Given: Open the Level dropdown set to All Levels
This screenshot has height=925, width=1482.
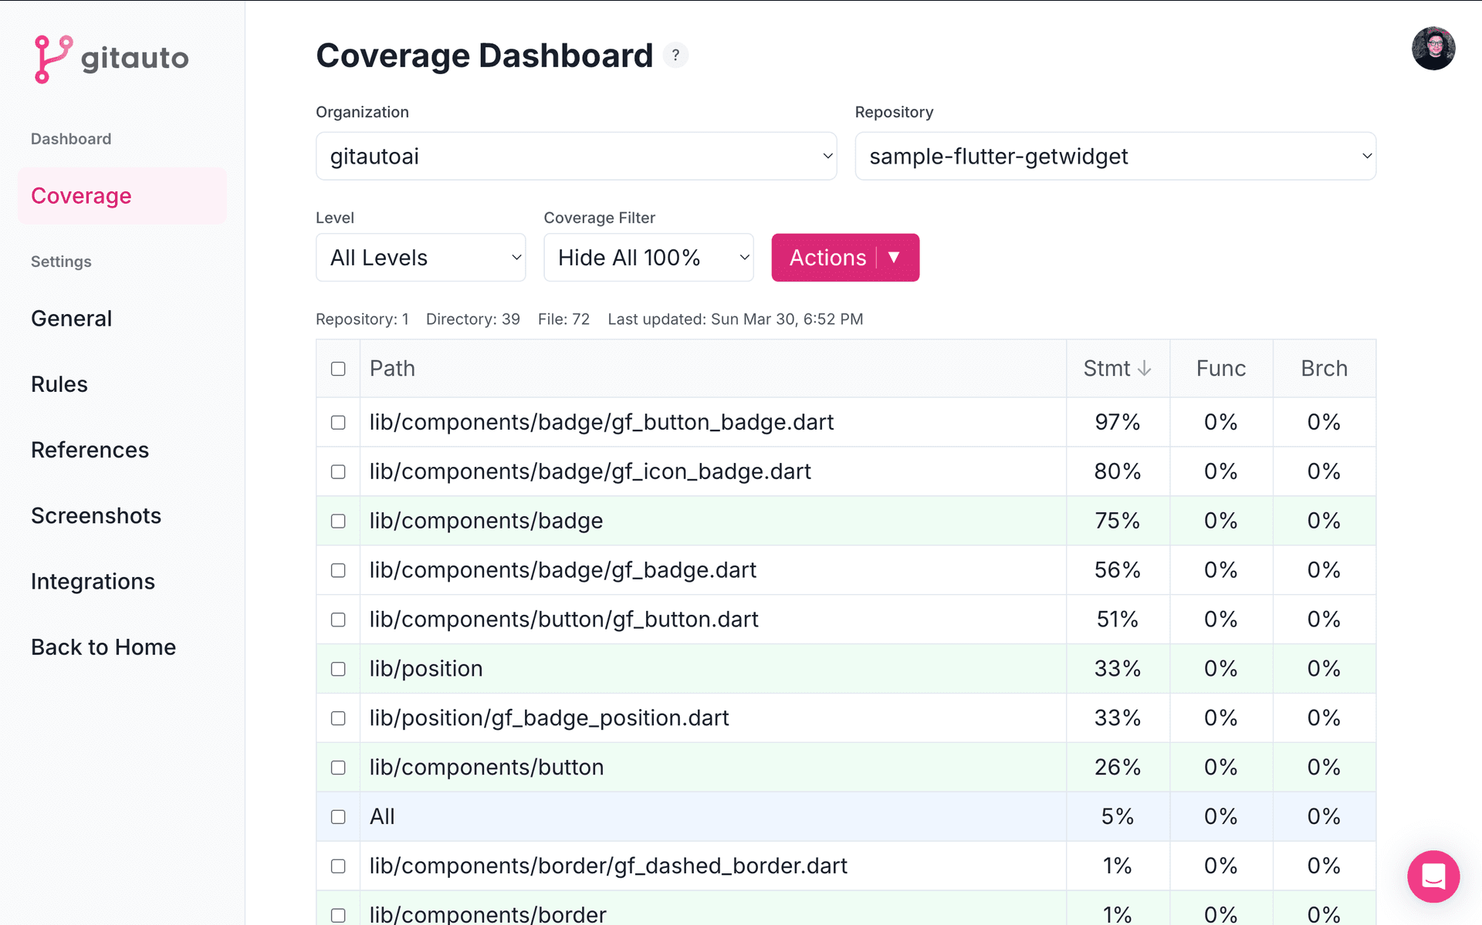Looking at the screenshot, I should [420, 257].
